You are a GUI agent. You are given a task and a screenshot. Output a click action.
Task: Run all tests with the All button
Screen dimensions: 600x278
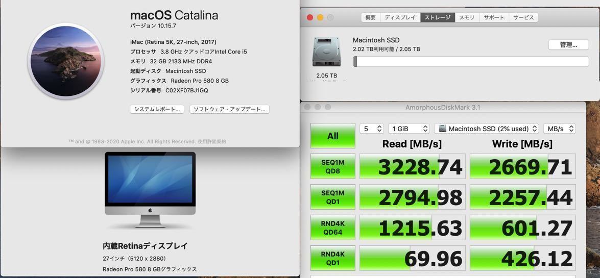pos(333,136)
